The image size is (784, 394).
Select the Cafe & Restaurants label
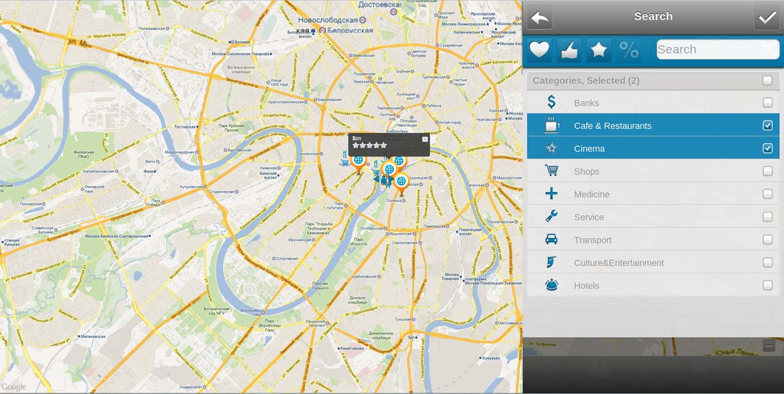[612, 125]
